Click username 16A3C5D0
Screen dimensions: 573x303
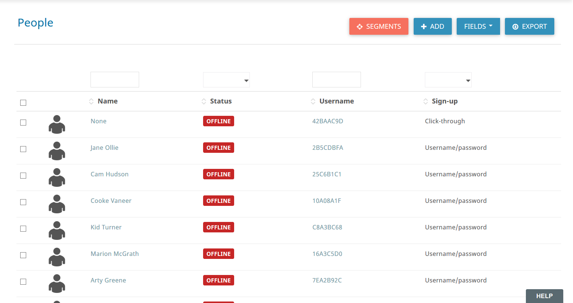[327, 254]
